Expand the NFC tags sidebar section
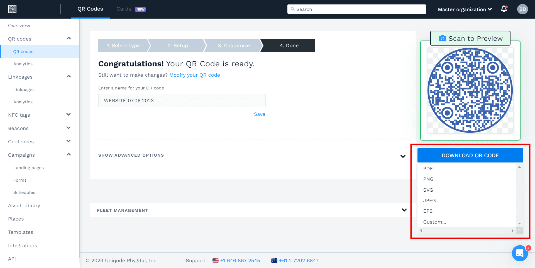 (69, 114)
